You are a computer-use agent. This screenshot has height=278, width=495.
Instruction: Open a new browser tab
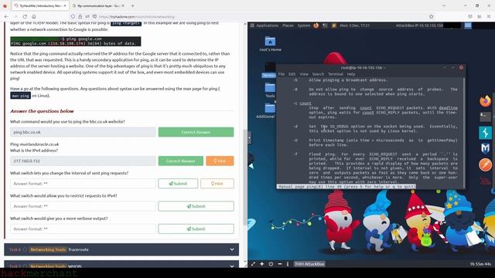point(132,5)
